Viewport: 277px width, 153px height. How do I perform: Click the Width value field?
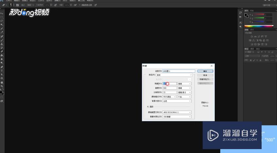pos(170,84)
